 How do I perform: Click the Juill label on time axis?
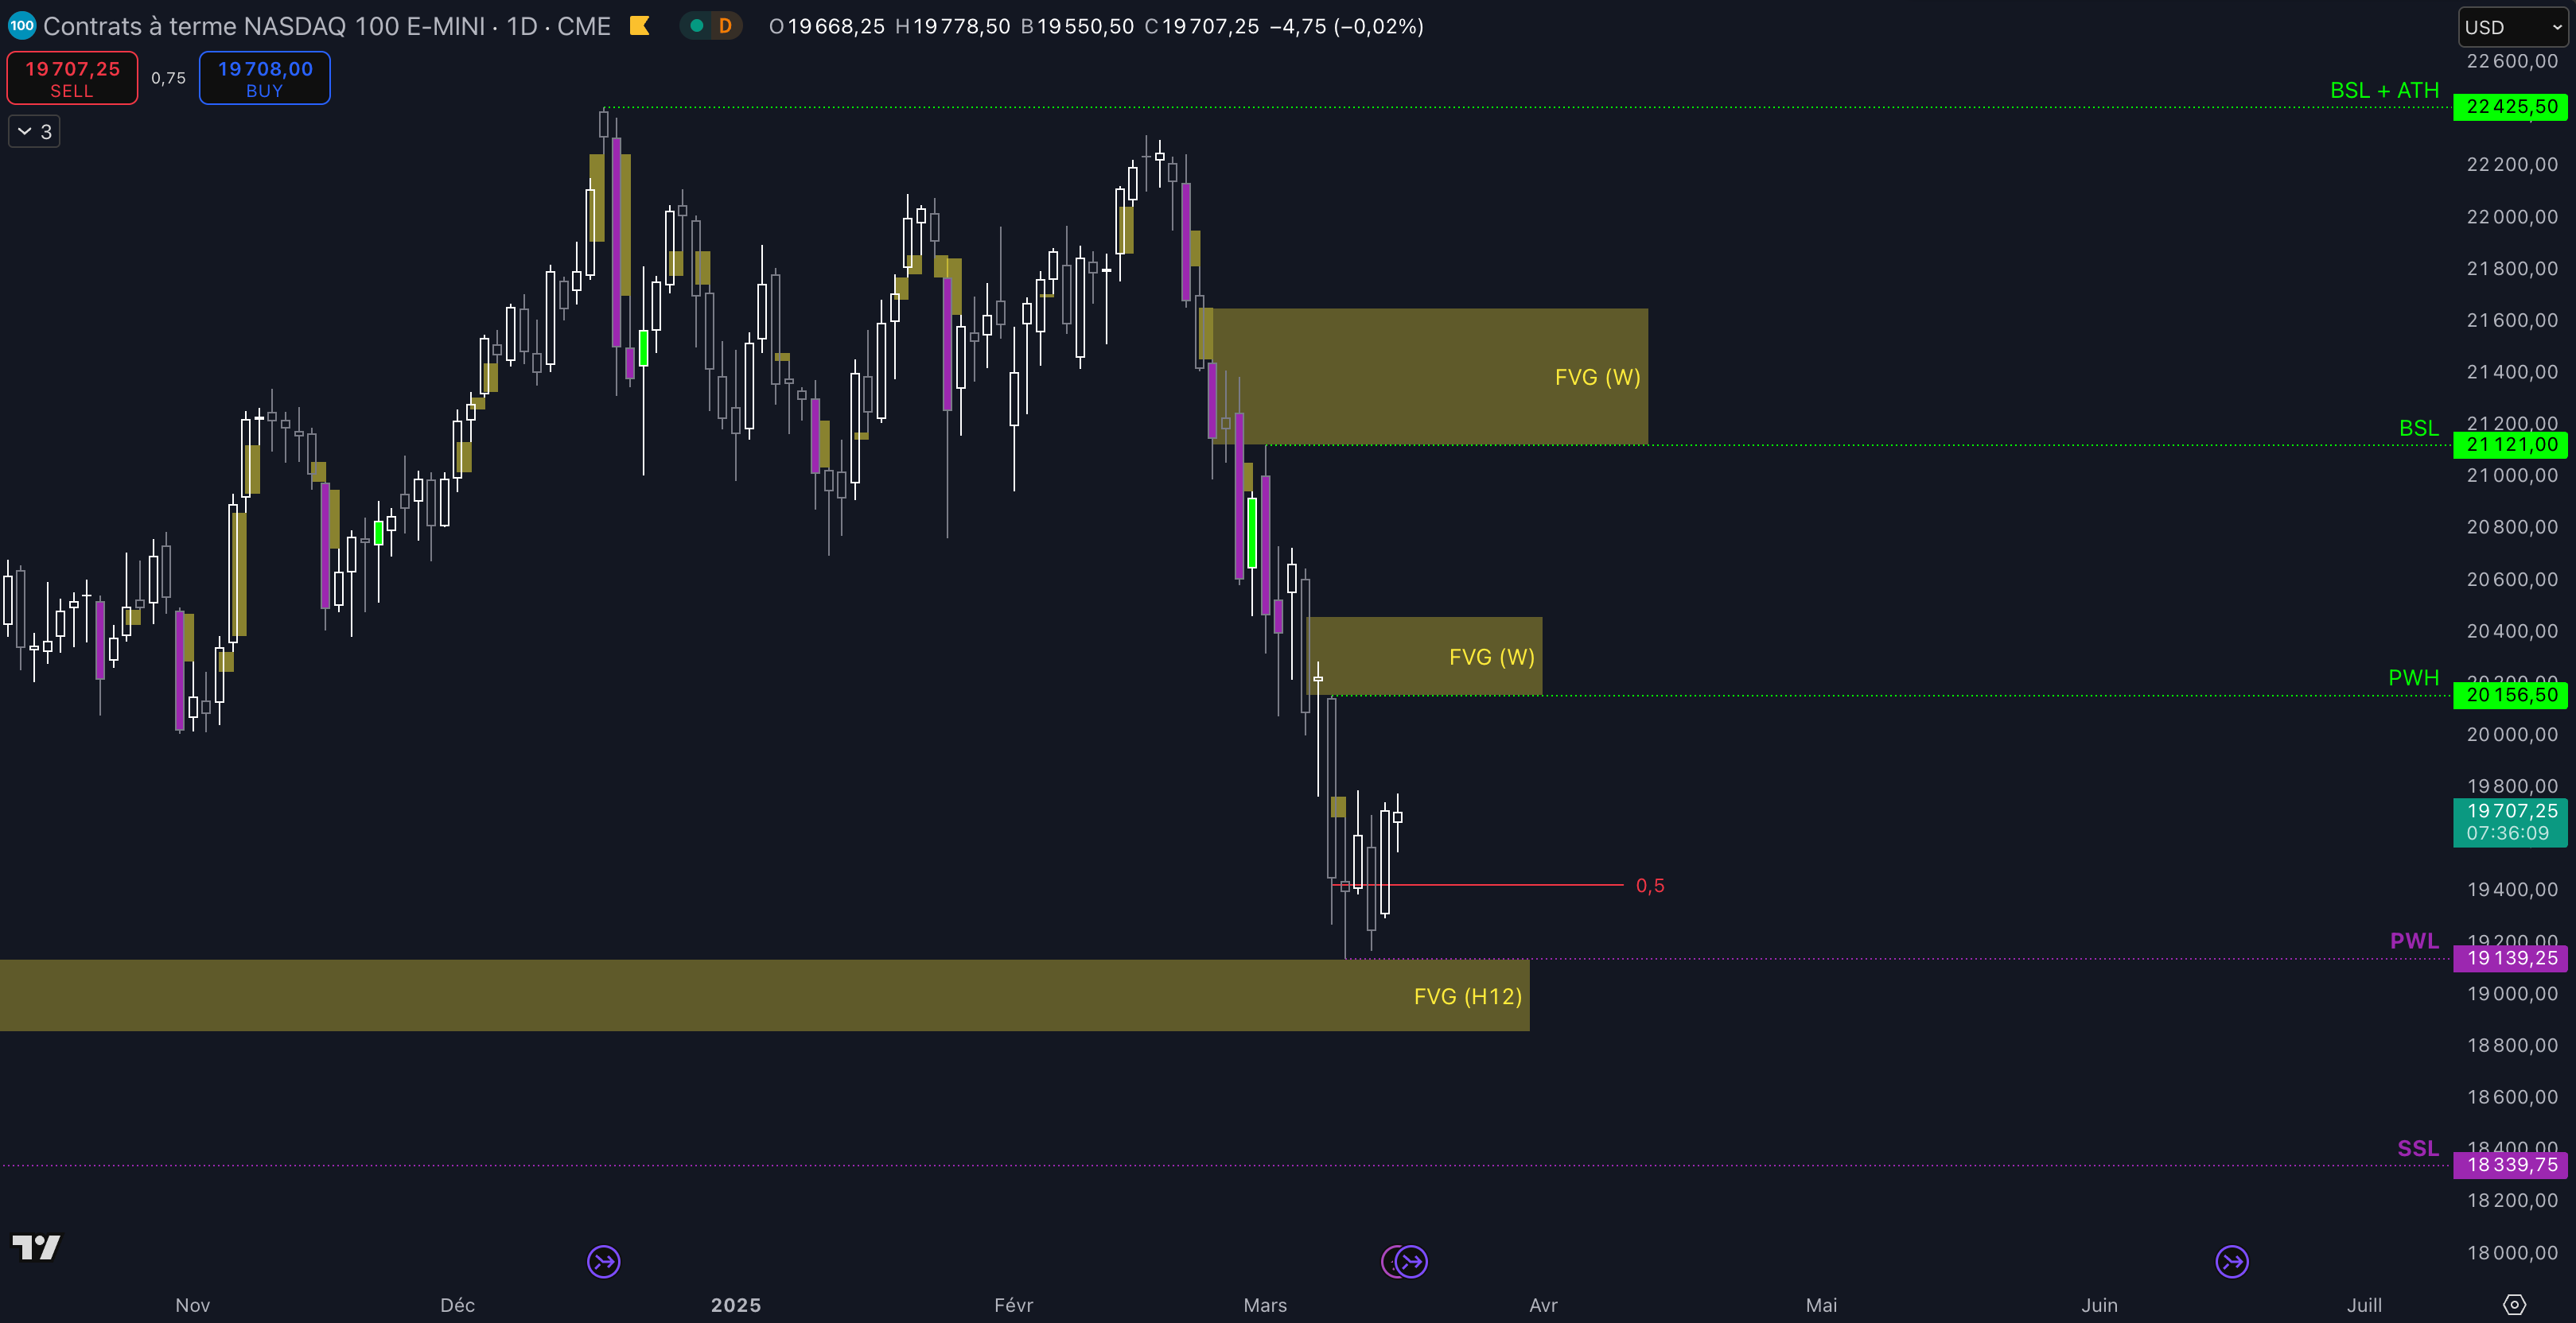click(x=2364, y=1305)
